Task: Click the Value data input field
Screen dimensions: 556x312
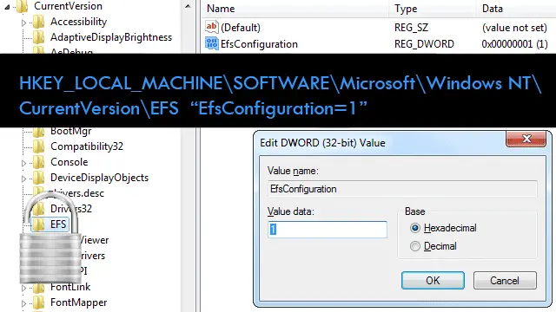Action: tap(328, 230)
